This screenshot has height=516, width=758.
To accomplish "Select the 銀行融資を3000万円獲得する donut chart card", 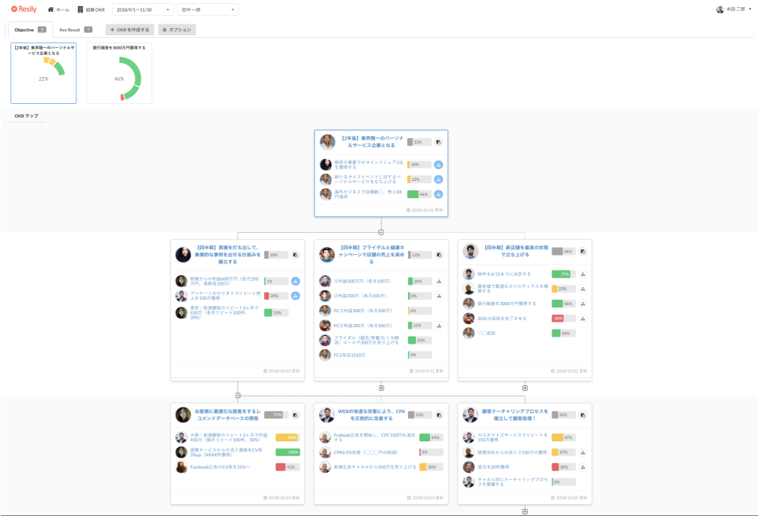I will 119,72.
